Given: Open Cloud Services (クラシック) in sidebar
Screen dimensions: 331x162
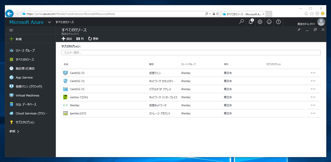Looking at the screenshot, I should (29, 113).
